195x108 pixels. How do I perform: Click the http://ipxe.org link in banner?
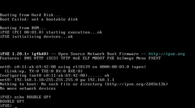pos(167,54)
